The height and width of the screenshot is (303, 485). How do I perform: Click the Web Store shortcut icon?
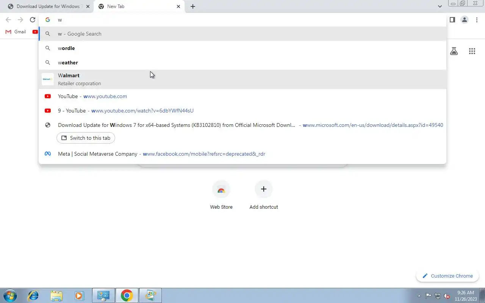[221, 189]
